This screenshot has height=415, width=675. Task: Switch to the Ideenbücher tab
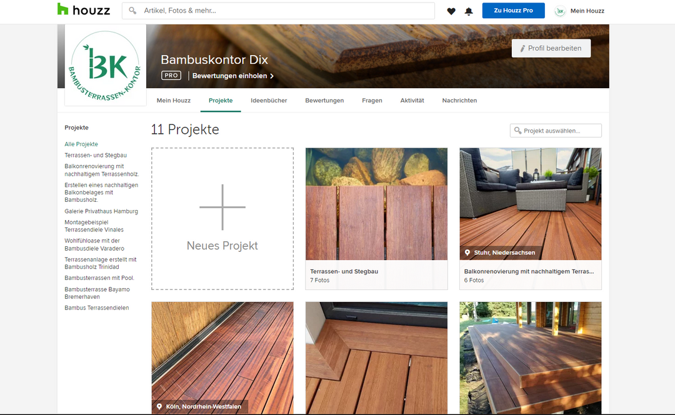(269, 101)
